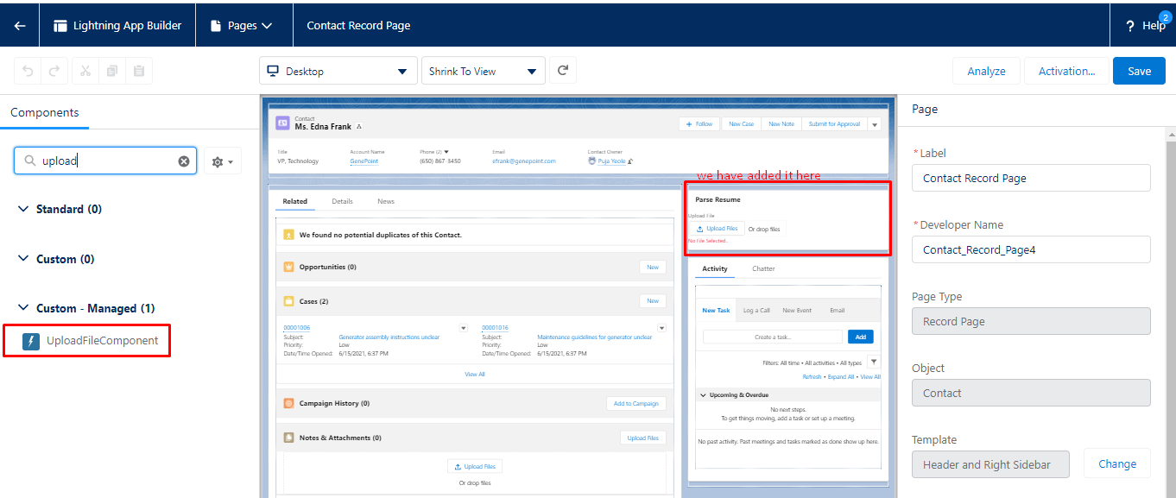
Task: Open the GenePoint account link
Action: click(x=364, y=161)
